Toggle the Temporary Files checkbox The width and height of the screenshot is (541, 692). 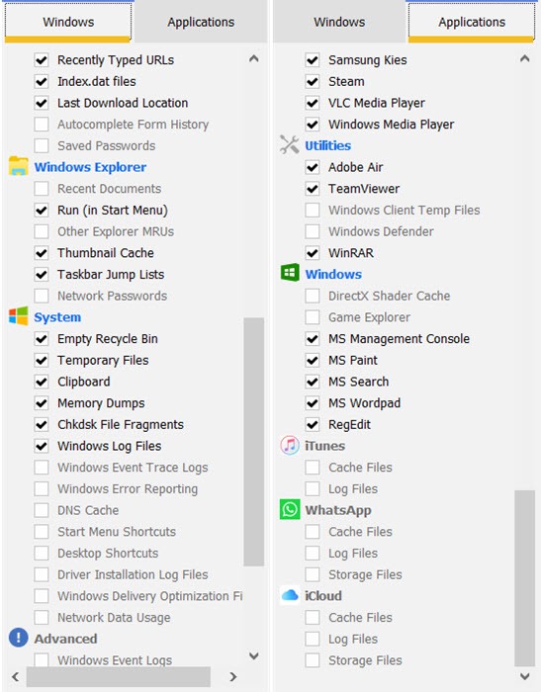42,360
